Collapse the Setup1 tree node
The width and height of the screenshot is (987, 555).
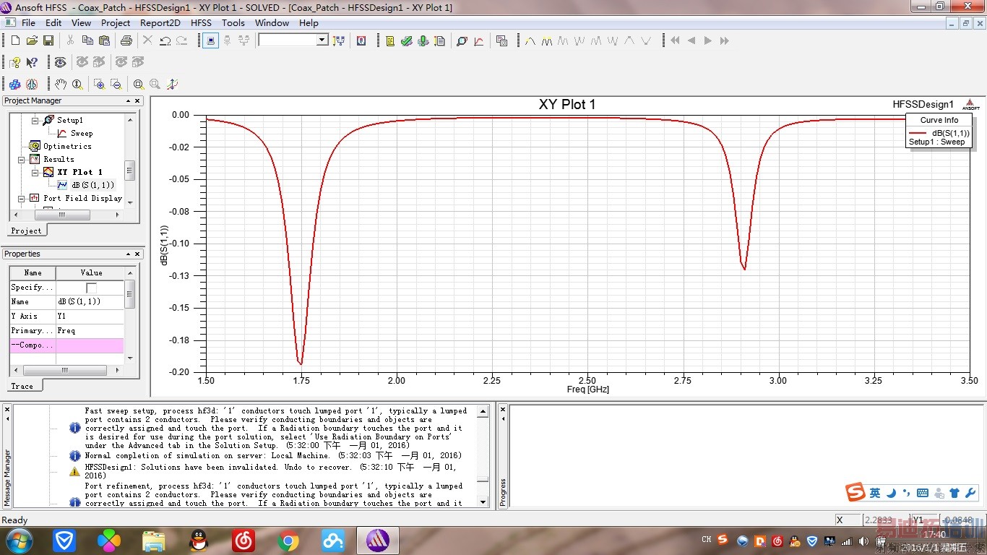35,120
